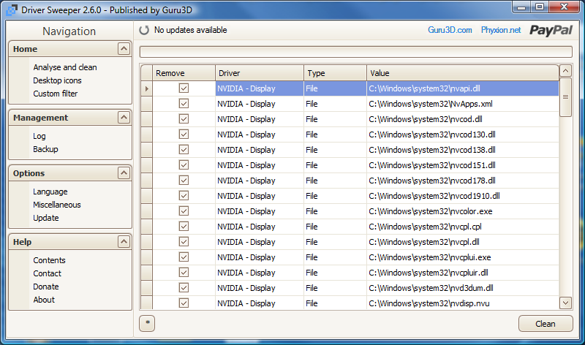Uncheck the Remove checkbox for nvcod1910.dll

(184, 196)
